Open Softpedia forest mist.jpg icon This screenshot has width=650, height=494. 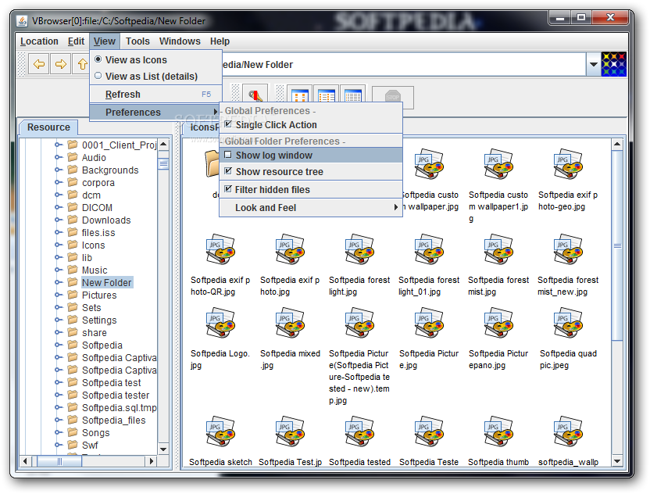(498, 250)
